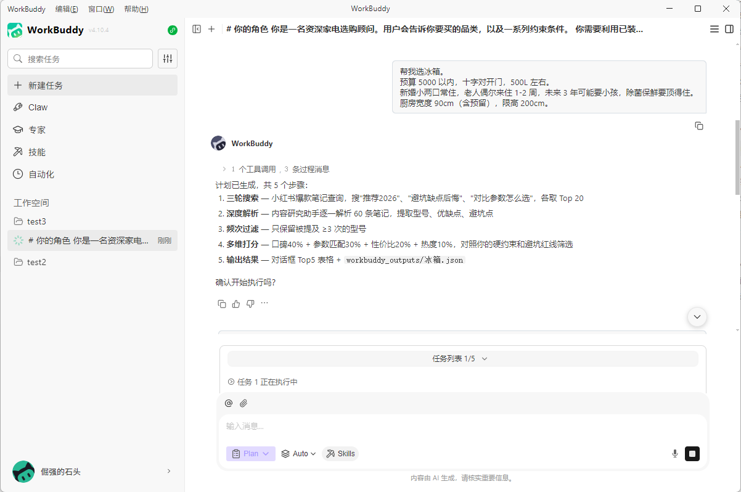Screen dimensions: 741x492
Task: Open the 帮助 menu
Action: pos(136,9)
